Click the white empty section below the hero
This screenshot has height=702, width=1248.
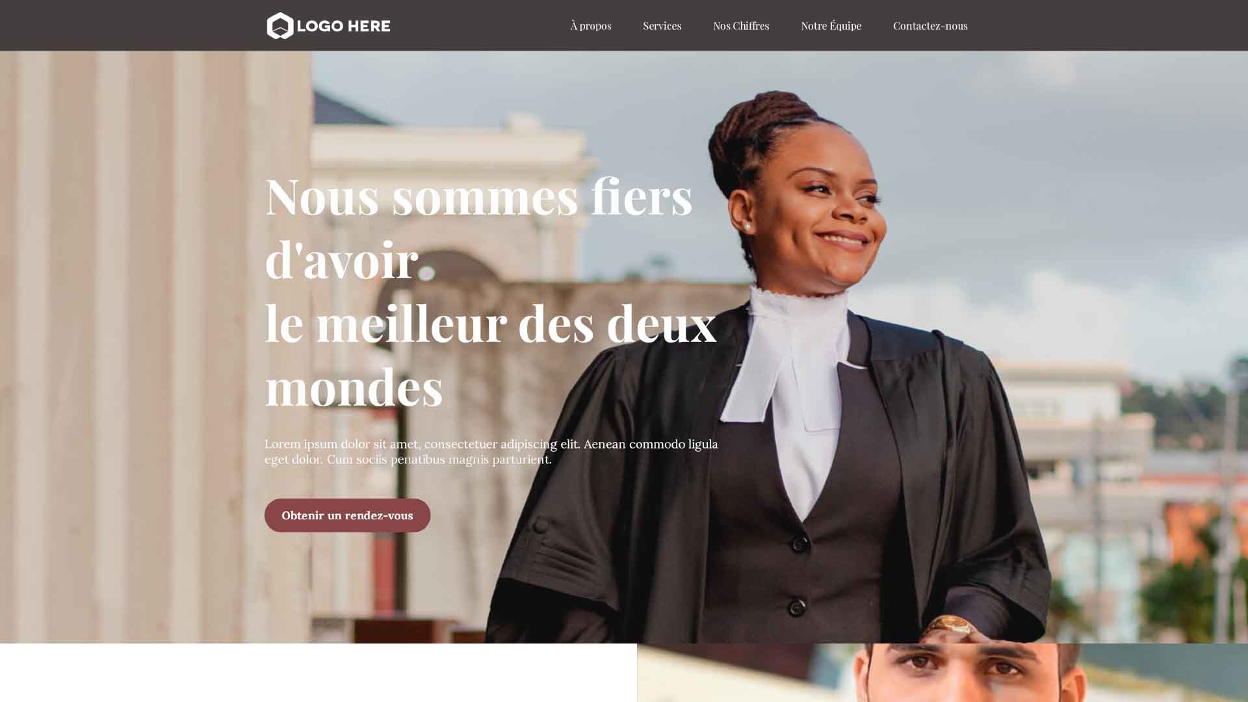[x=318, y=673]
